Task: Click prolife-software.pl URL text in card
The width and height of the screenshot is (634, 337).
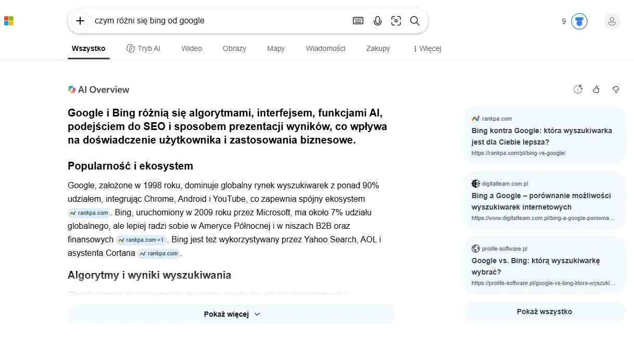Action: [x=543, y=283]
